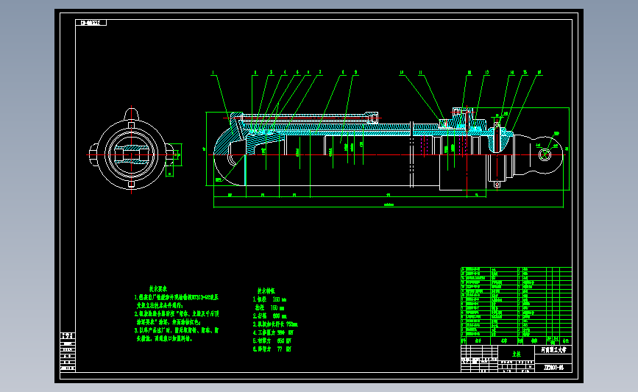
Task: Click the technical feature line ending "77"
Action: click(x=272, y=349)
